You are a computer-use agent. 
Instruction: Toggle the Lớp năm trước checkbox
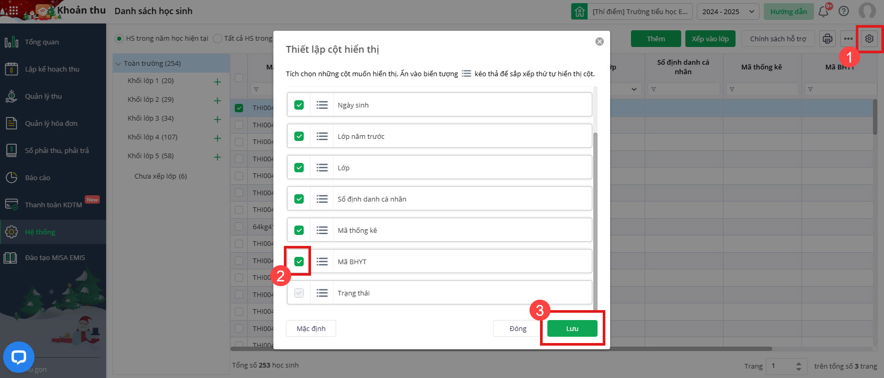tap(299, 136)
